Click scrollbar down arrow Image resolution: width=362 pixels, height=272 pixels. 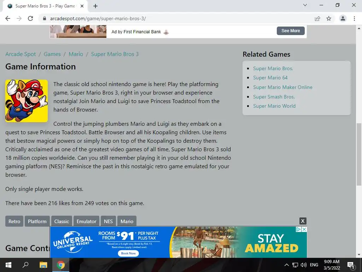(x=359, y=255)
